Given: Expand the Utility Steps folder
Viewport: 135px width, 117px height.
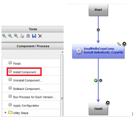Looking at the screenshot, I should [5, 113].
